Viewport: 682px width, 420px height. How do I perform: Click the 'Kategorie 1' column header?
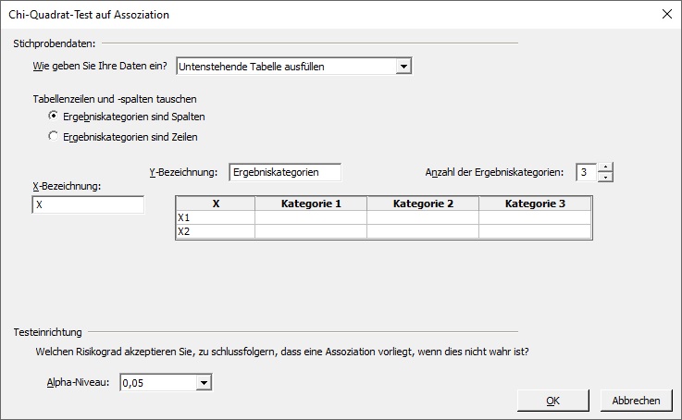tap(311, 204)
